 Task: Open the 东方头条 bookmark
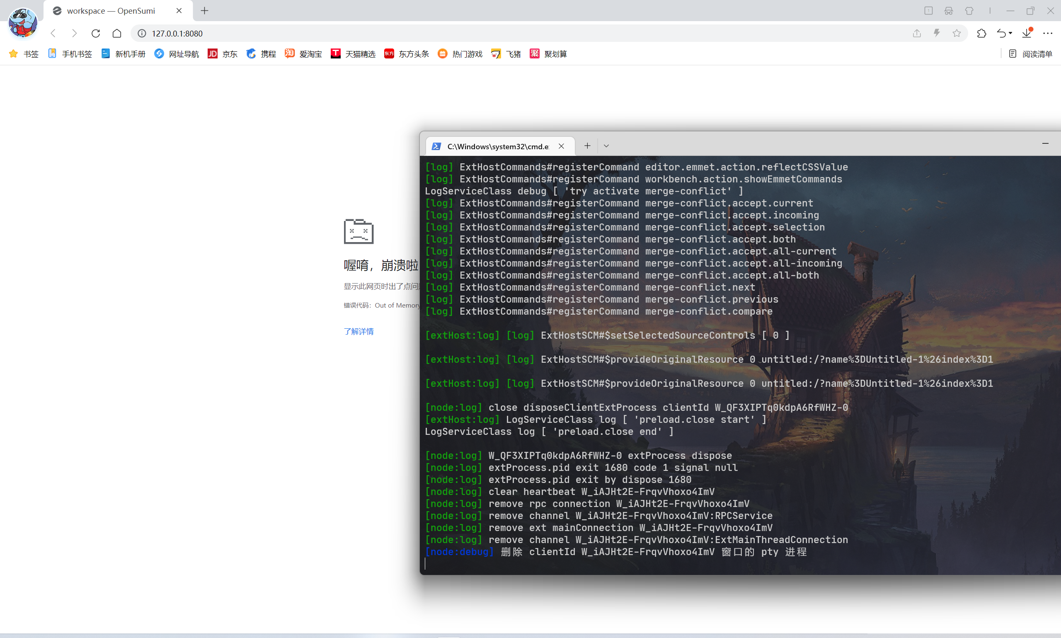coord(407,54)
